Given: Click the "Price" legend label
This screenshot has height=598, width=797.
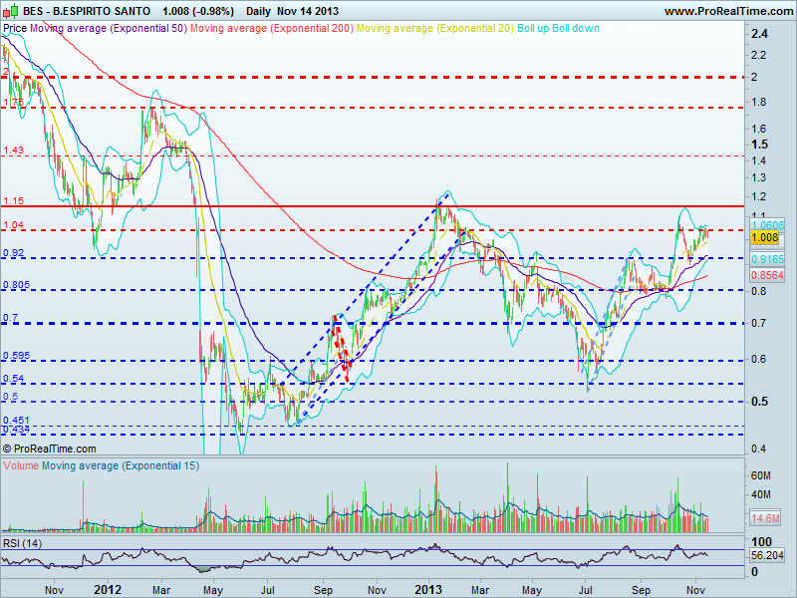Looking at the screenshot, I should [x=15, y=28].
